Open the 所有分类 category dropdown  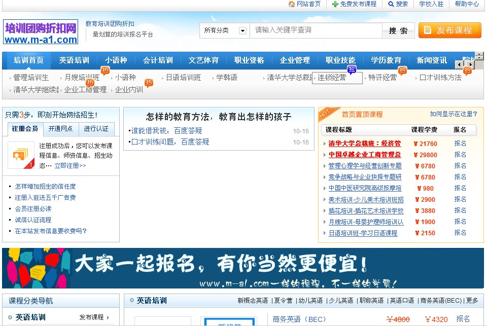pyautogui.click(x=242, y=31)
